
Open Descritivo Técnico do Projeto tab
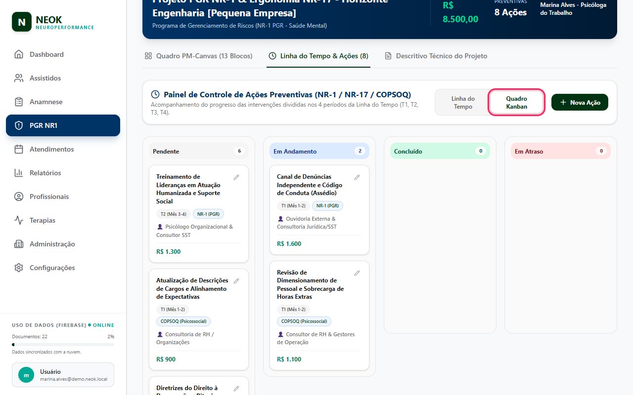tap(436, 56)
